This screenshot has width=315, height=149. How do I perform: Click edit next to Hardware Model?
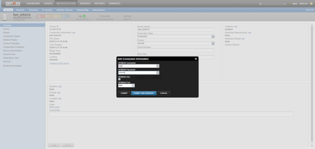[x=243, y=39]
